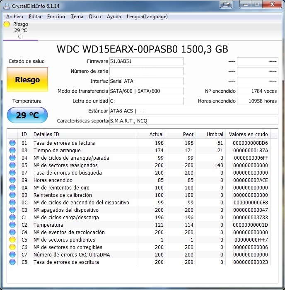Screen dimensions: 285x290
Task: Click the Firmware field 51.0AB51
Action: 147,61
